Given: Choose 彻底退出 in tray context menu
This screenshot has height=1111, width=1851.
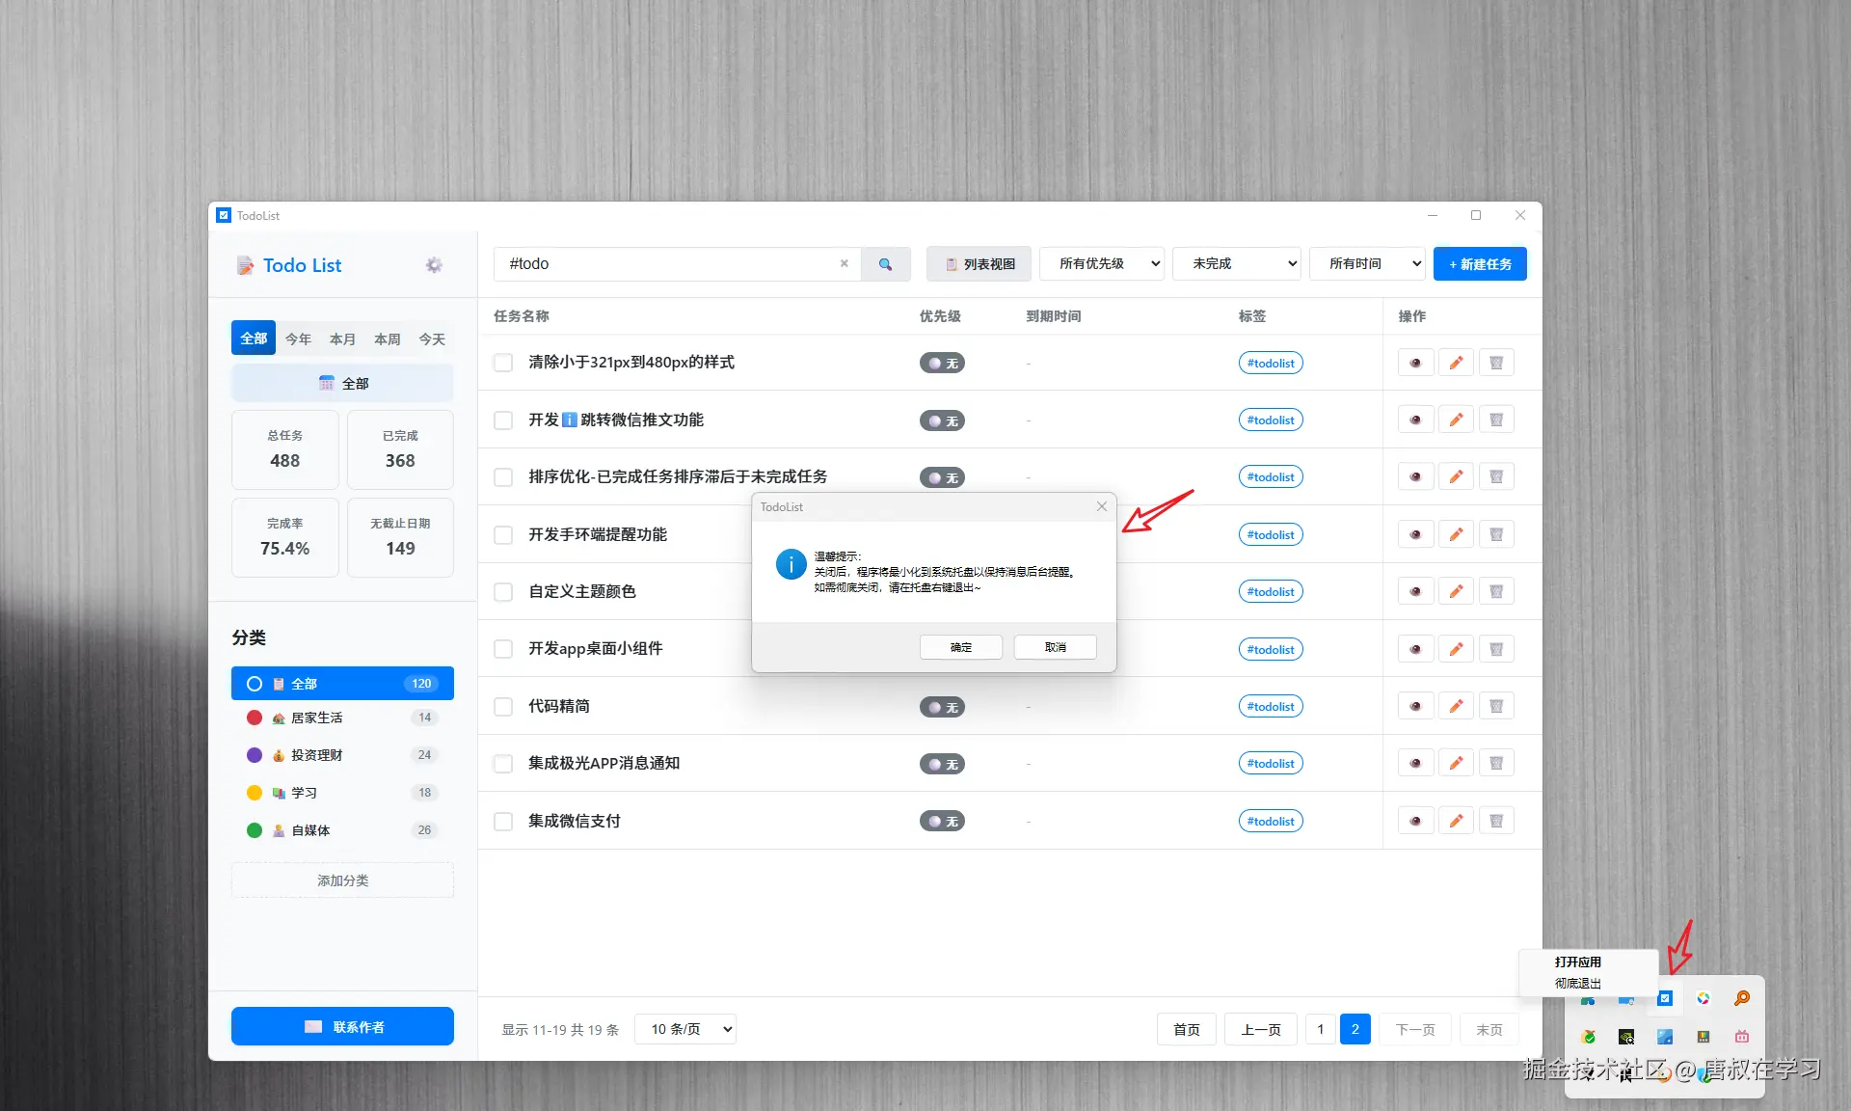Looking at the screenshot, I should pos(1578,984).
